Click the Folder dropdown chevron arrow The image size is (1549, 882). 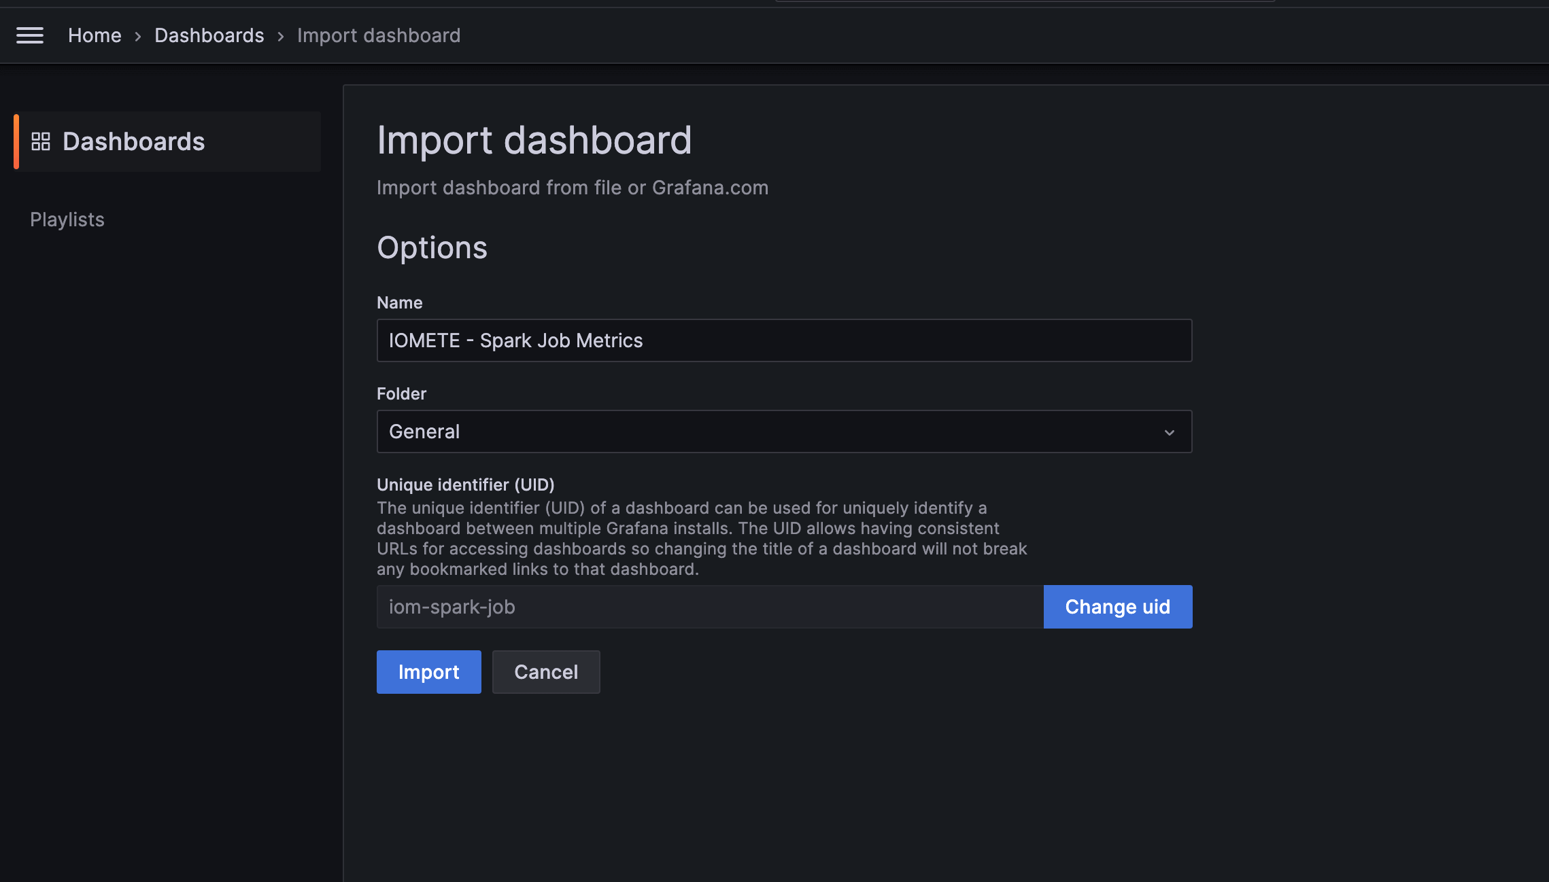click(x=1169, y=432)
